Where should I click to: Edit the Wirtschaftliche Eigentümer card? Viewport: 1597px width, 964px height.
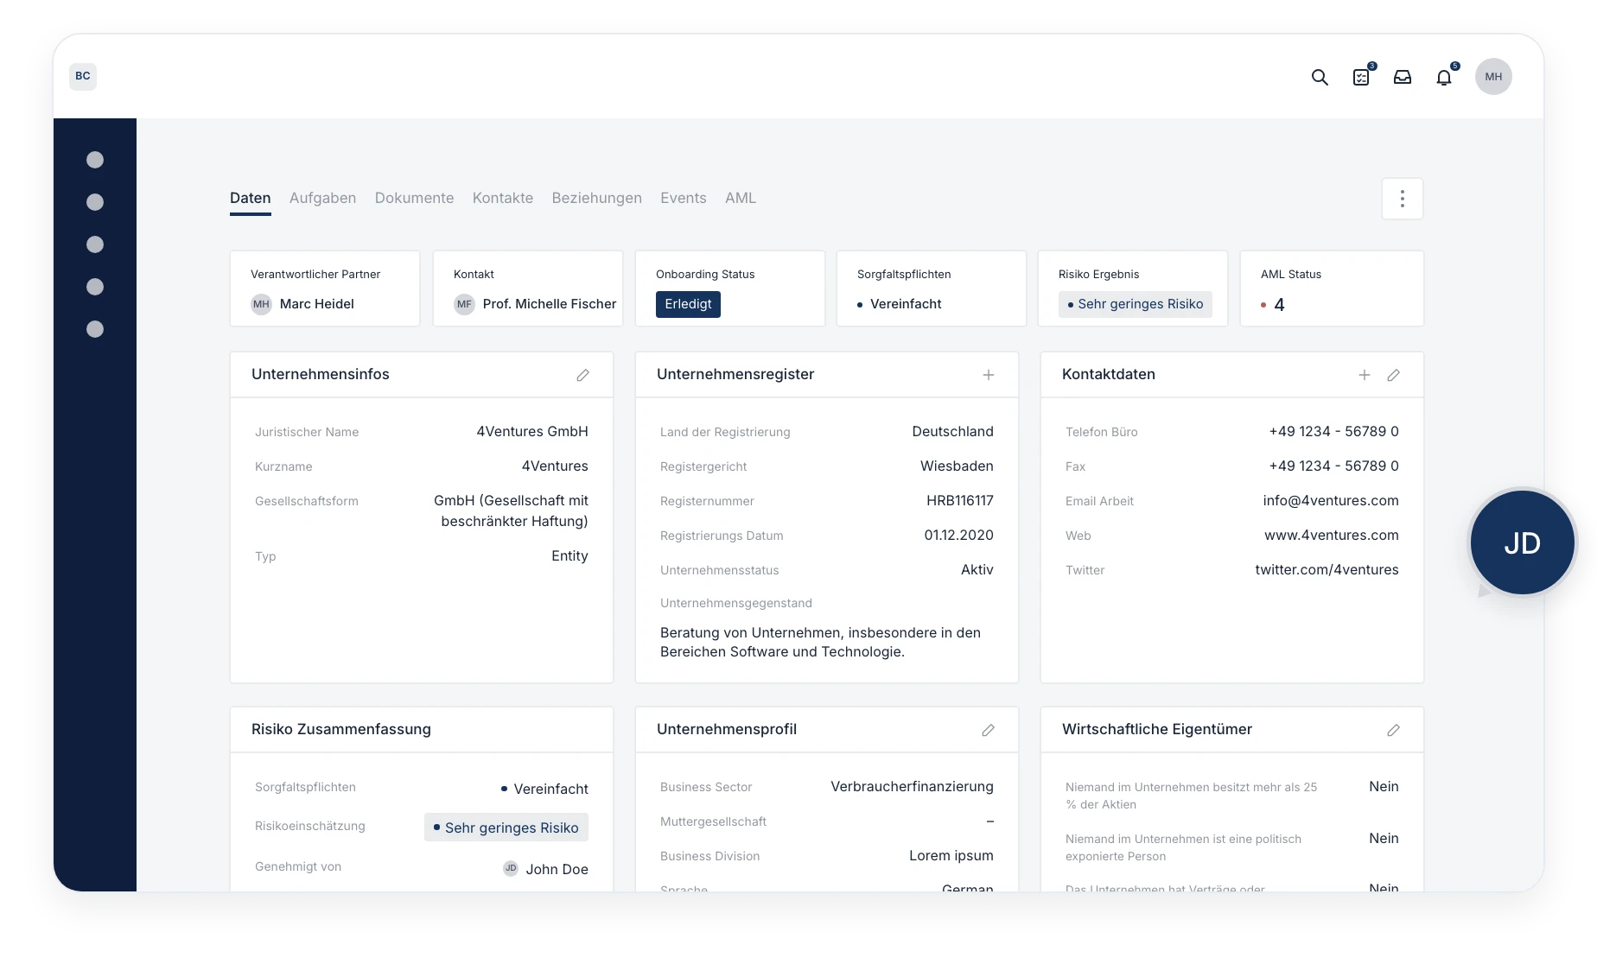(1394, 730)
